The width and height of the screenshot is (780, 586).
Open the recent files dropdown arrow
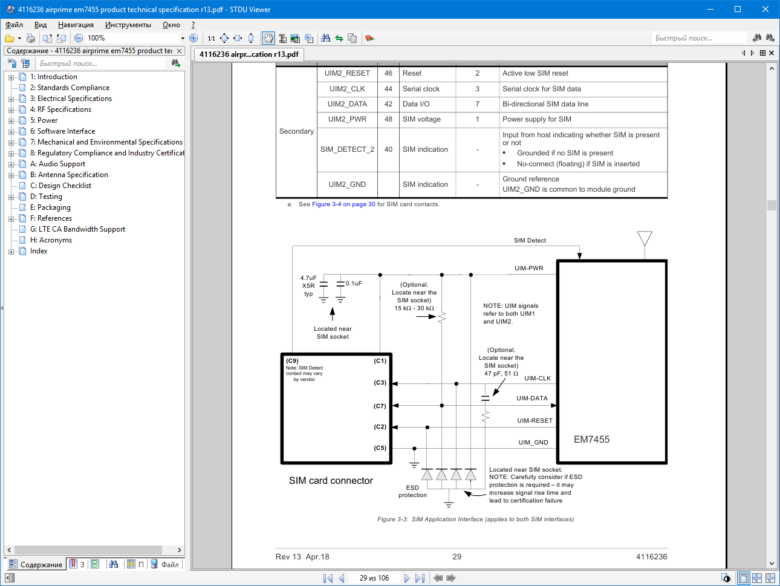pos(18,38)
